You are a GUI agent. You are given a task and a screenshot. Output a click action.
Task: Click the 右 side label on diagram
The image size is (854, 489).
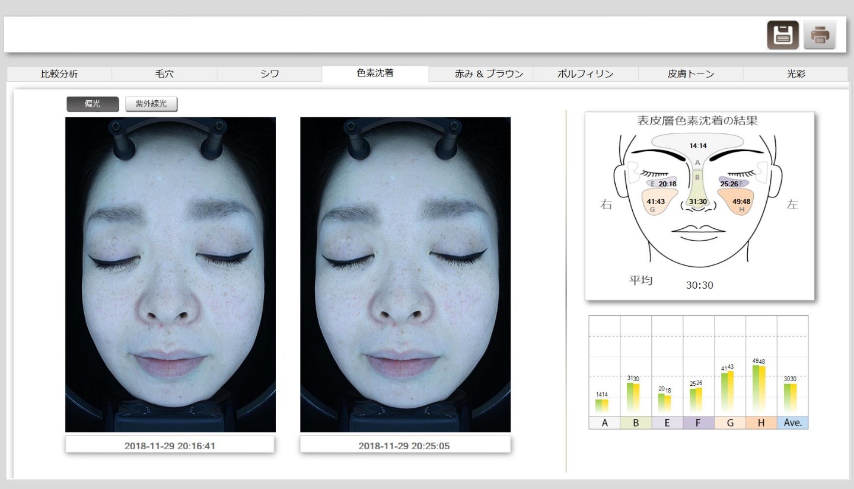click(x=607, y=205)
